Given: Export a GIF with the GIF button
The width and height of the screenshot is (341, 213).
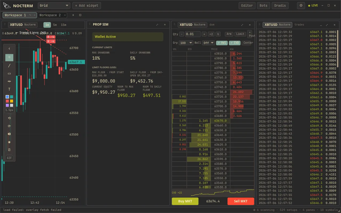Looking at the screenshot, I should [9, 158].
